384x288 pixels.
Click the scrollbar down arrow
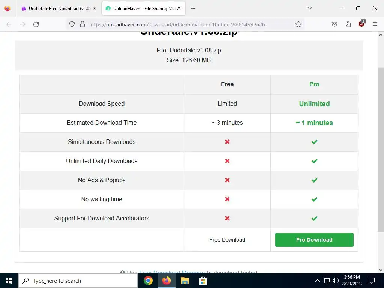(x=381, y=270)
